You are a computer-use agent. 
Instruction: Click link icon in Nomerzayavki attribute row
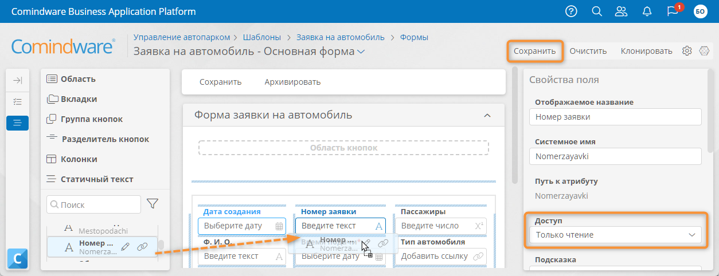(x=142, y=247)
